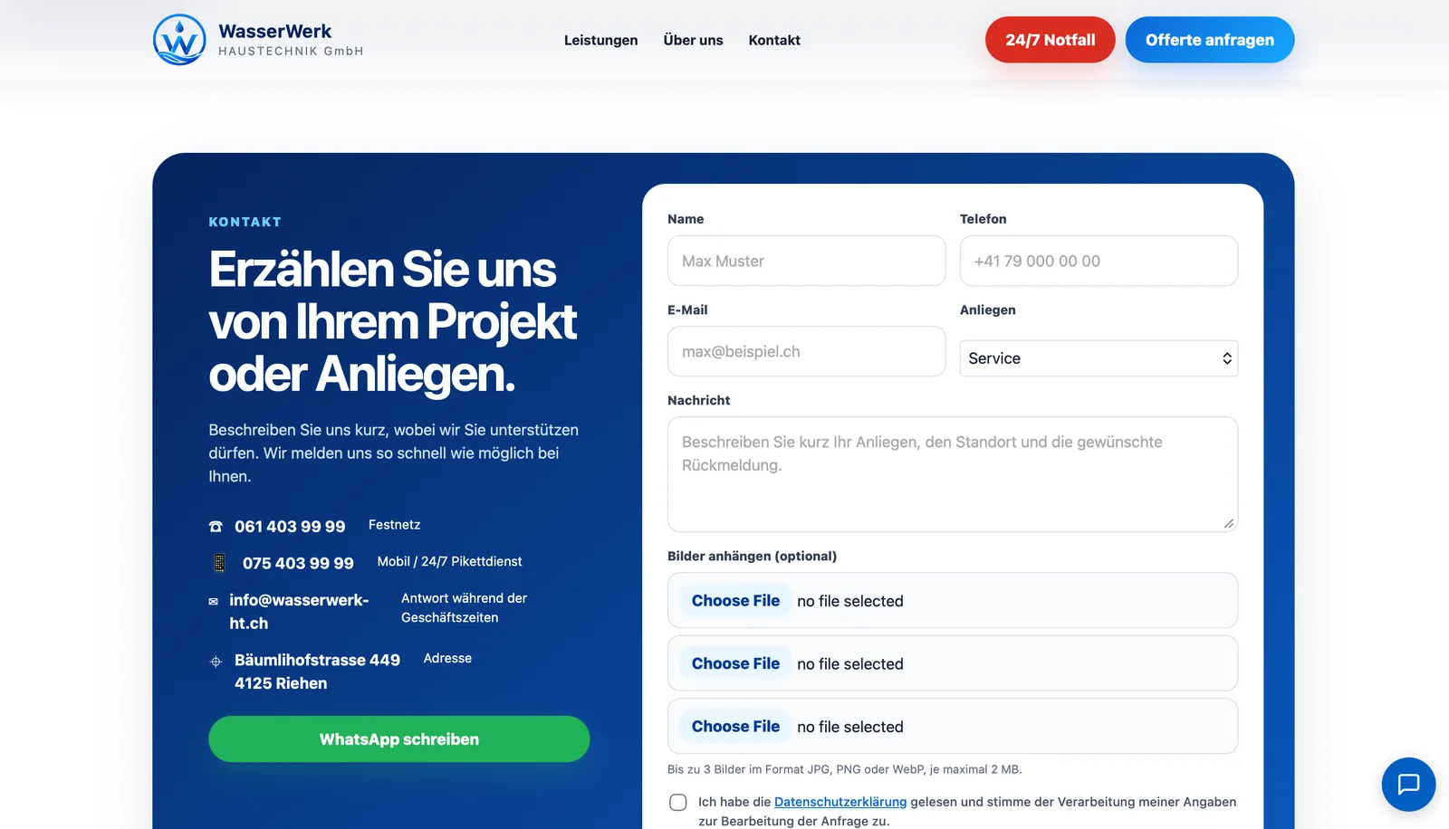This screenshot has height=829, width=1449.
Task: Open the Anliegen dropdown showing Service
Action: point(1099,358)
